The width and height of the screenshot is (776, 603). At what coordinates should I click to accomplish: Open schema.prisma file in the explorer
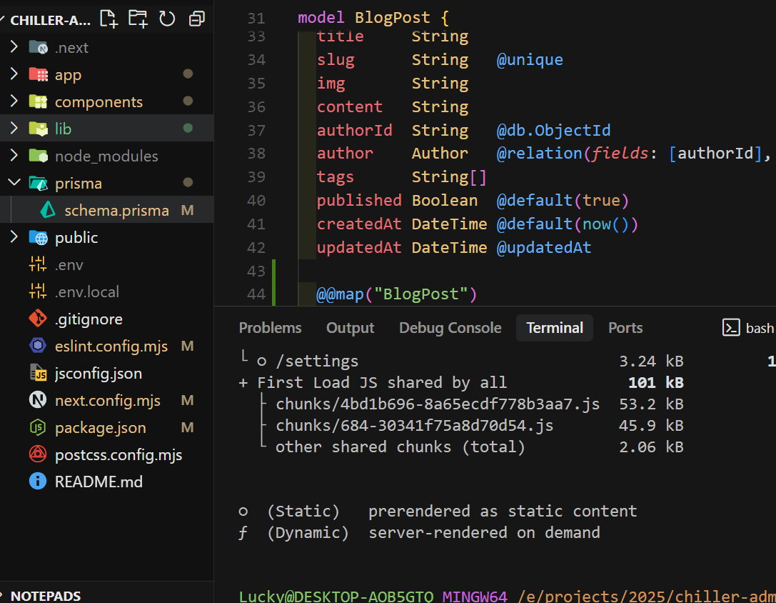pos(116,211)
